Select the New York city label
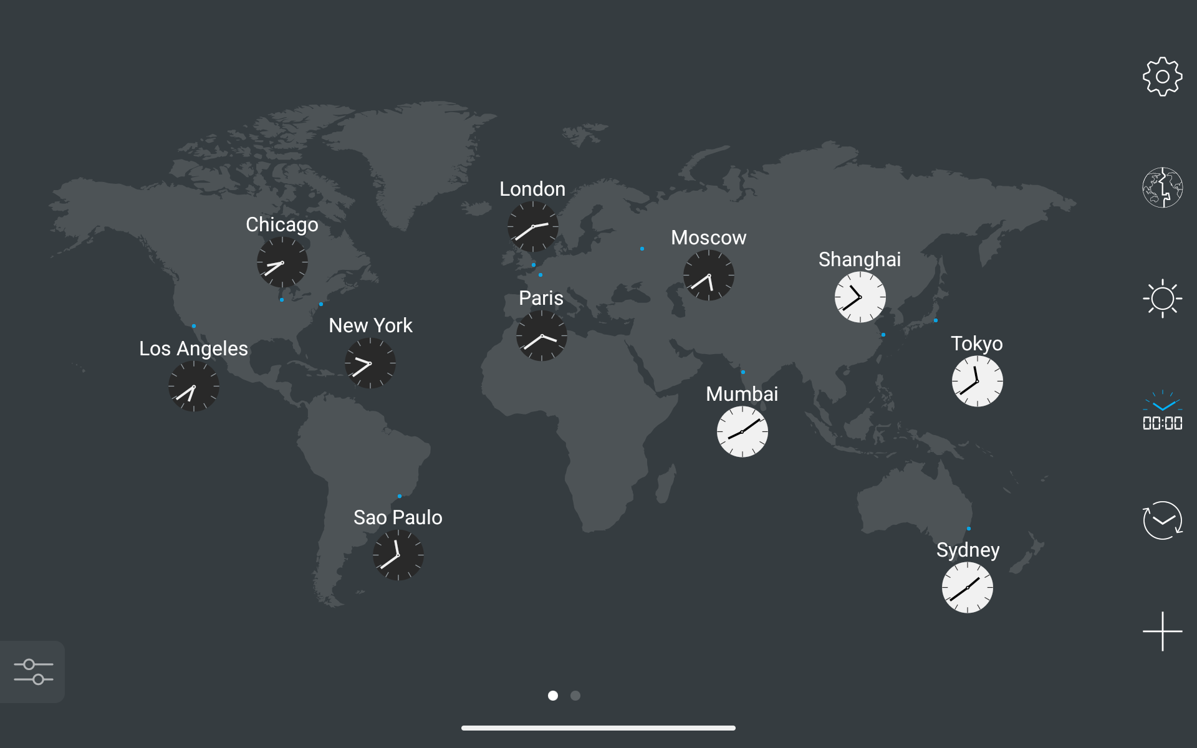 tap(370, 325)
